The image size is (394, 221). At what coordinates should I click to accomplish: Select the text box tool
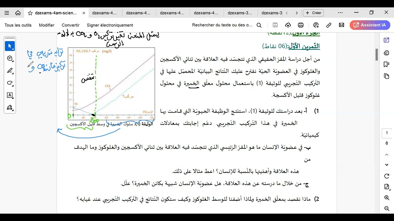tap(10, 95)
